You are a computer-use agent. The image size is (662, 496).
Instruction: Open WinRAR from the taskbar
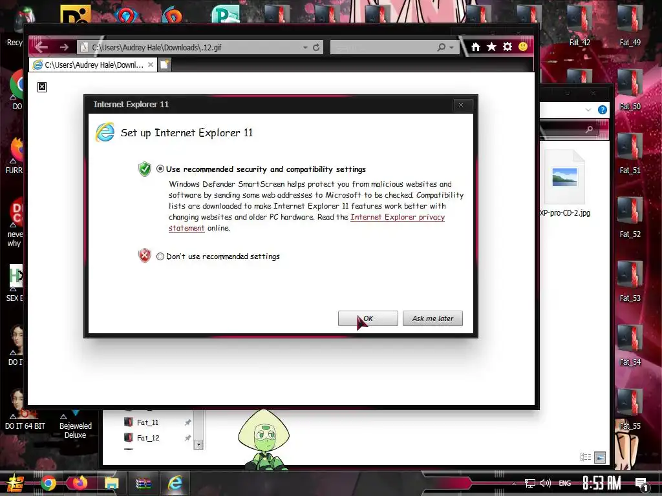click(x=143, y=483)
